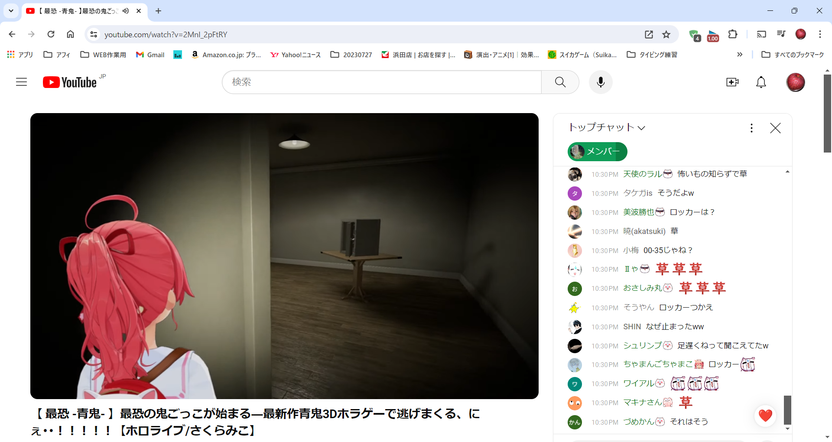832x442 pixels.
Task: Open the live chat options three-dot menu
Action: pos(751,127)
